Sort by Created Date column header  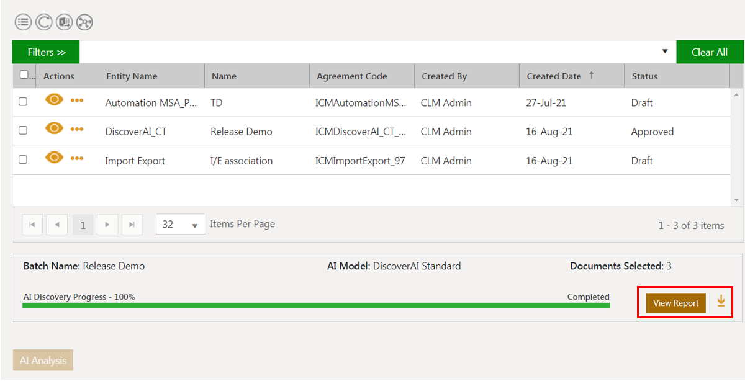554,76
